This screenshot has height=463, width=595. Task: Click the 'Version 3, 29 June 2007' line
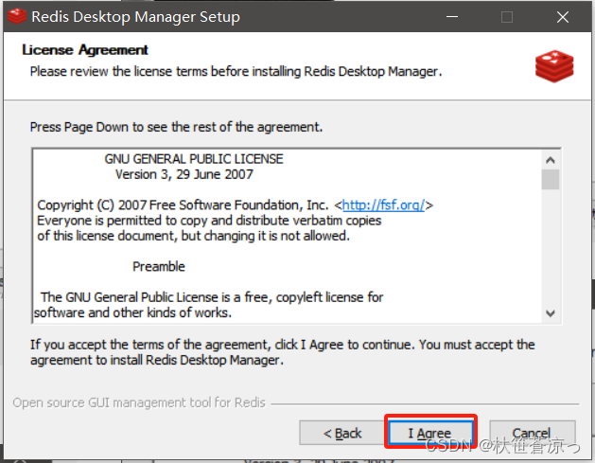(x=184, y=174)
